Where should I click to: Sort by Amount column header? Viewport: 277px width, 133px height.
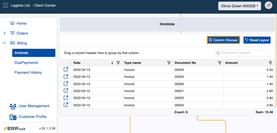click(x=232, y=63)
